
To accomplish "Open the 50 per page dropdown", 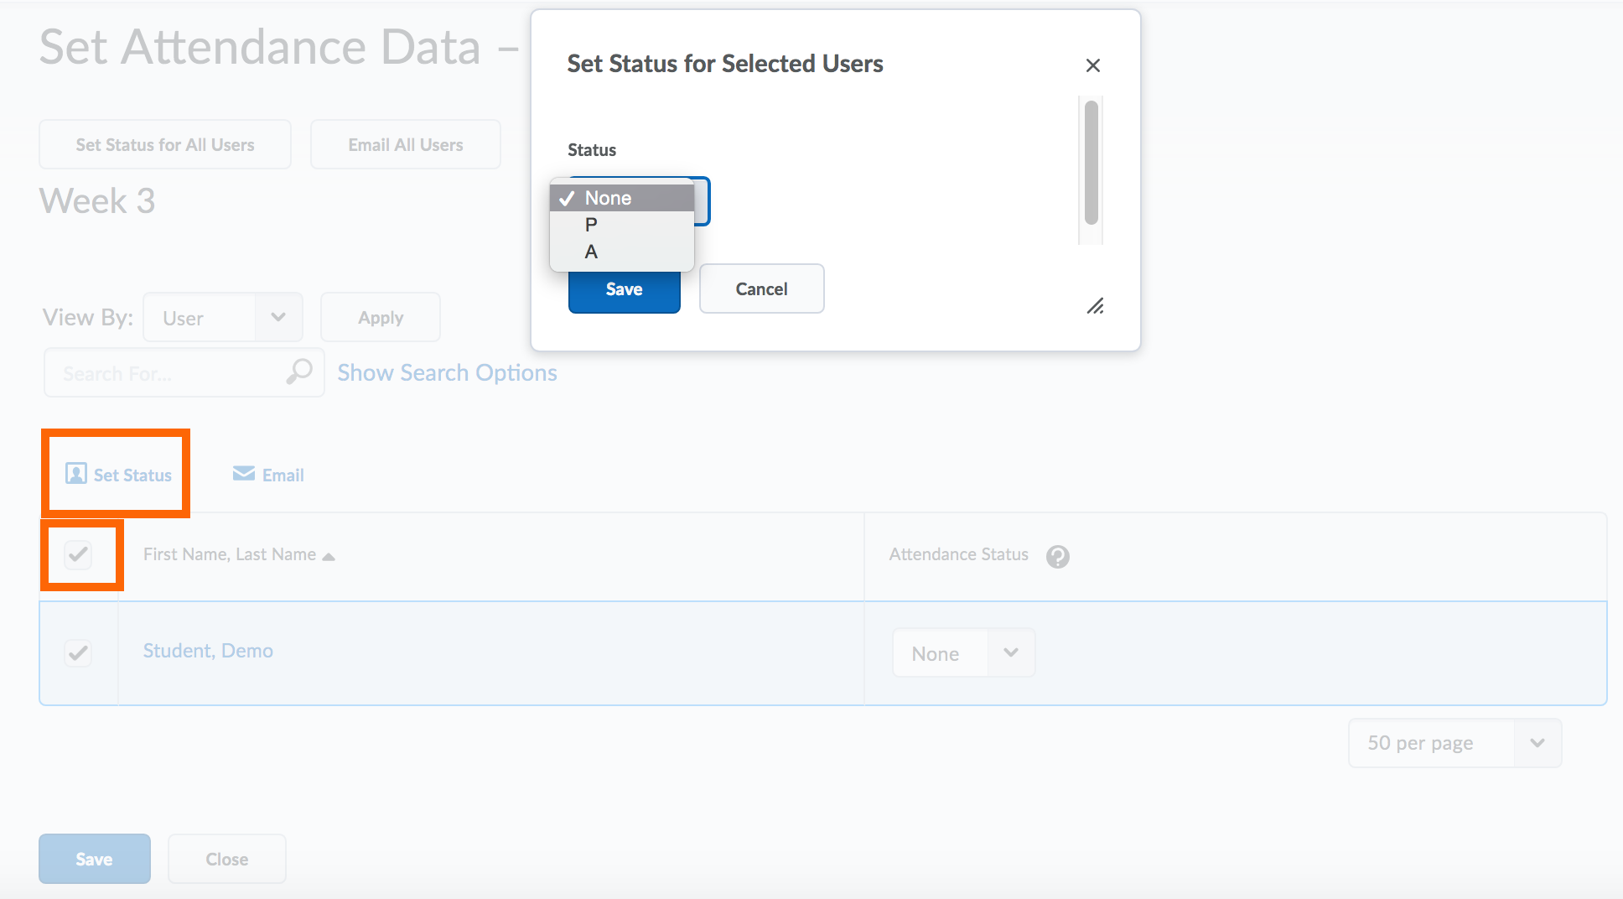I will (x=1454, y=743).
